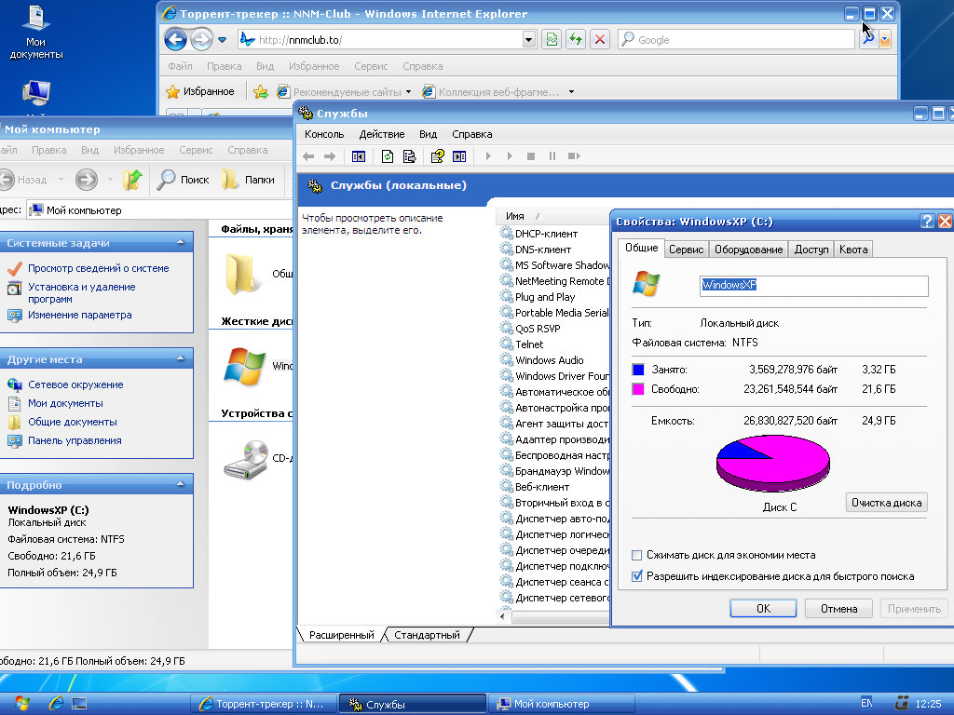Open the Действие menu in Службы

point(381,134)
